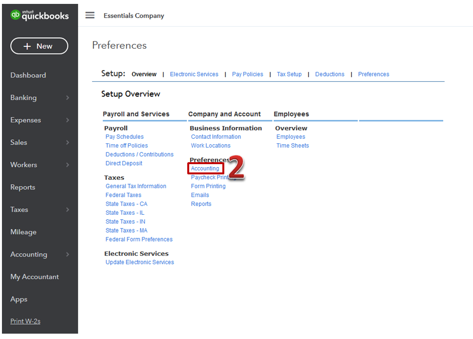Viewport: 473px width, 339px height.
Task: Expand the sidebar Accounting submenu chevron
Action: [68, 254]
